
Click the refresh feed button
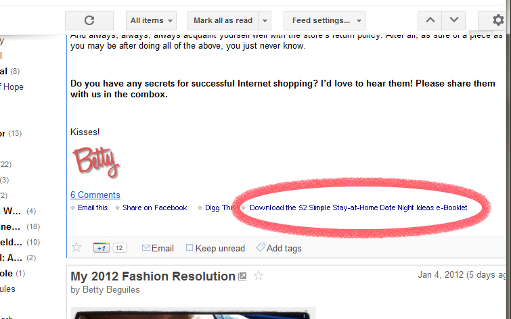(x=89, y=20)
